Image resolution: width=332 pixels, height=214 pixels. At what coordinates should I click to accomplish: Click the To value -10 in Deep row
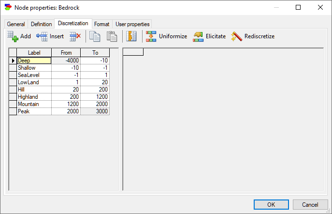(95, 61)
